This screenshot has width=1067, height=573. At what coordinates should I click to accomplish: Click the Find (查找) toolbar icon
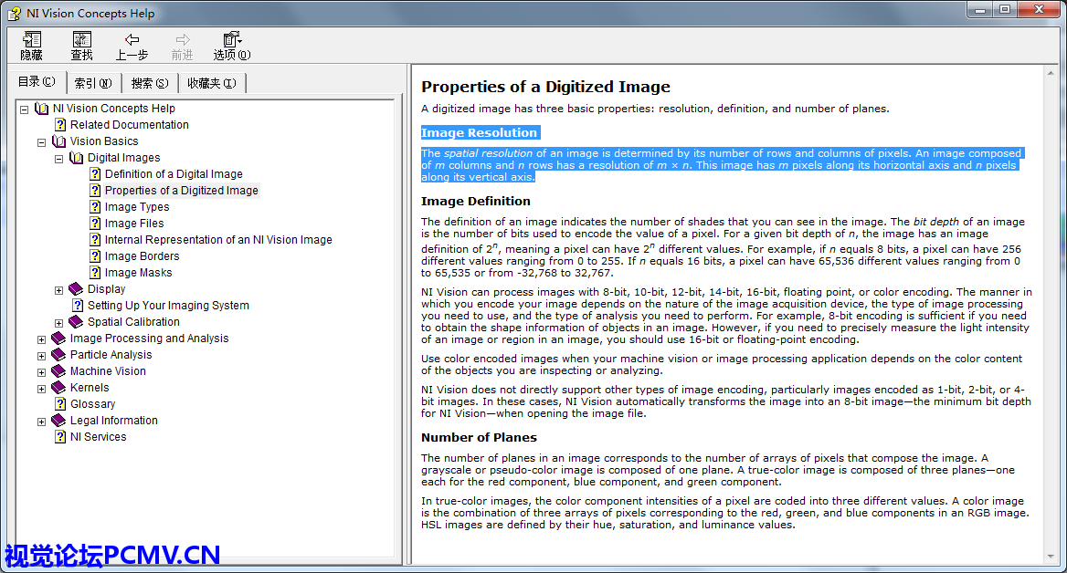[81, 40]
